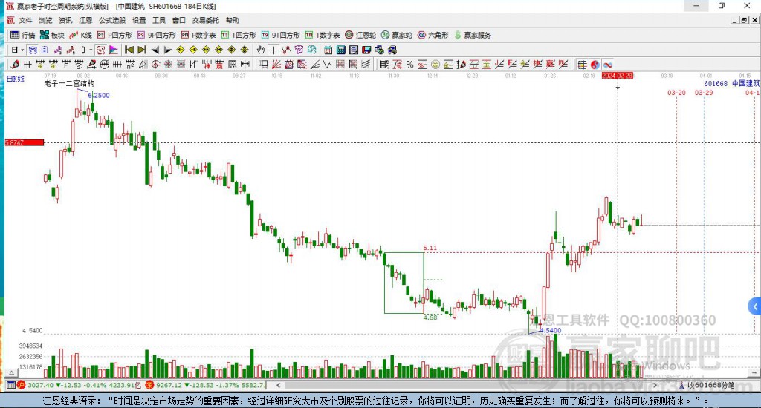Open the P数字表 tool
The image size is (761, 408).
(198, 35)
